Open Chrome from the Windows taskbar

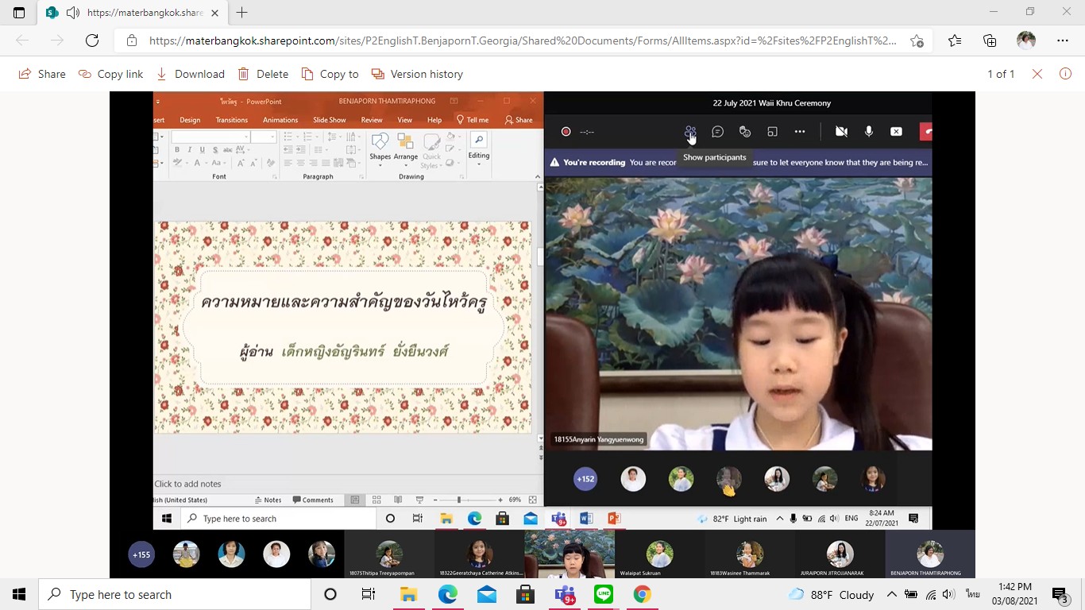pyautogui.click(x=643, y=594)
